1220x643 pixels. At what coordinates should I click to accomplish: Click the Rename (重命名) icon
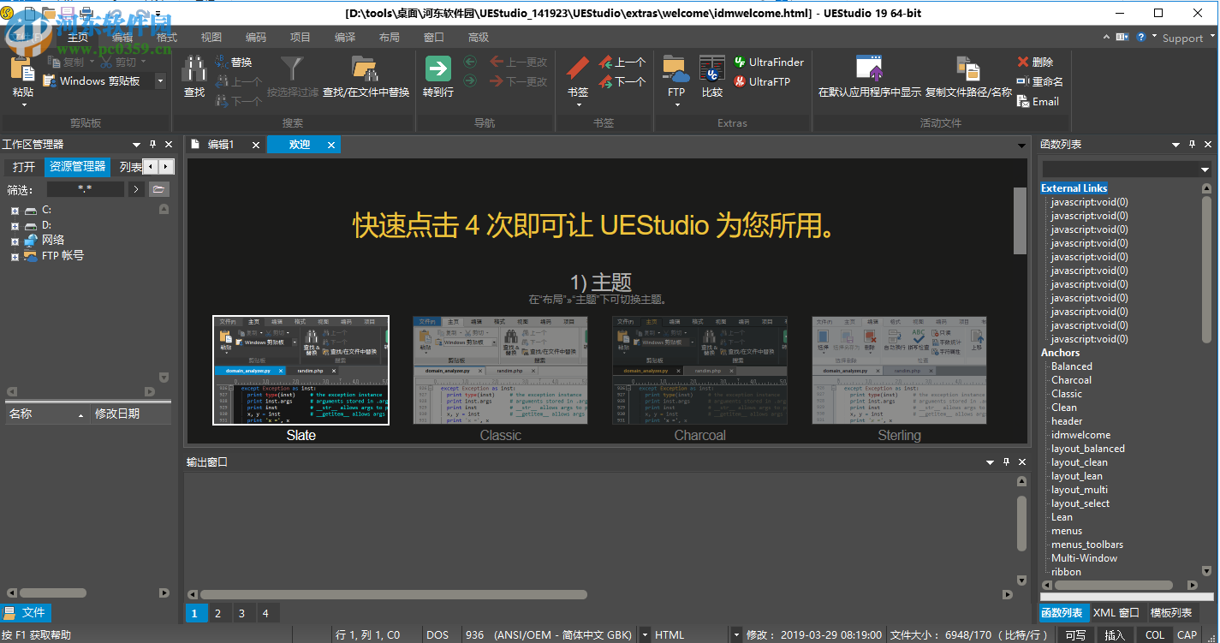(x=1023, y=82)
